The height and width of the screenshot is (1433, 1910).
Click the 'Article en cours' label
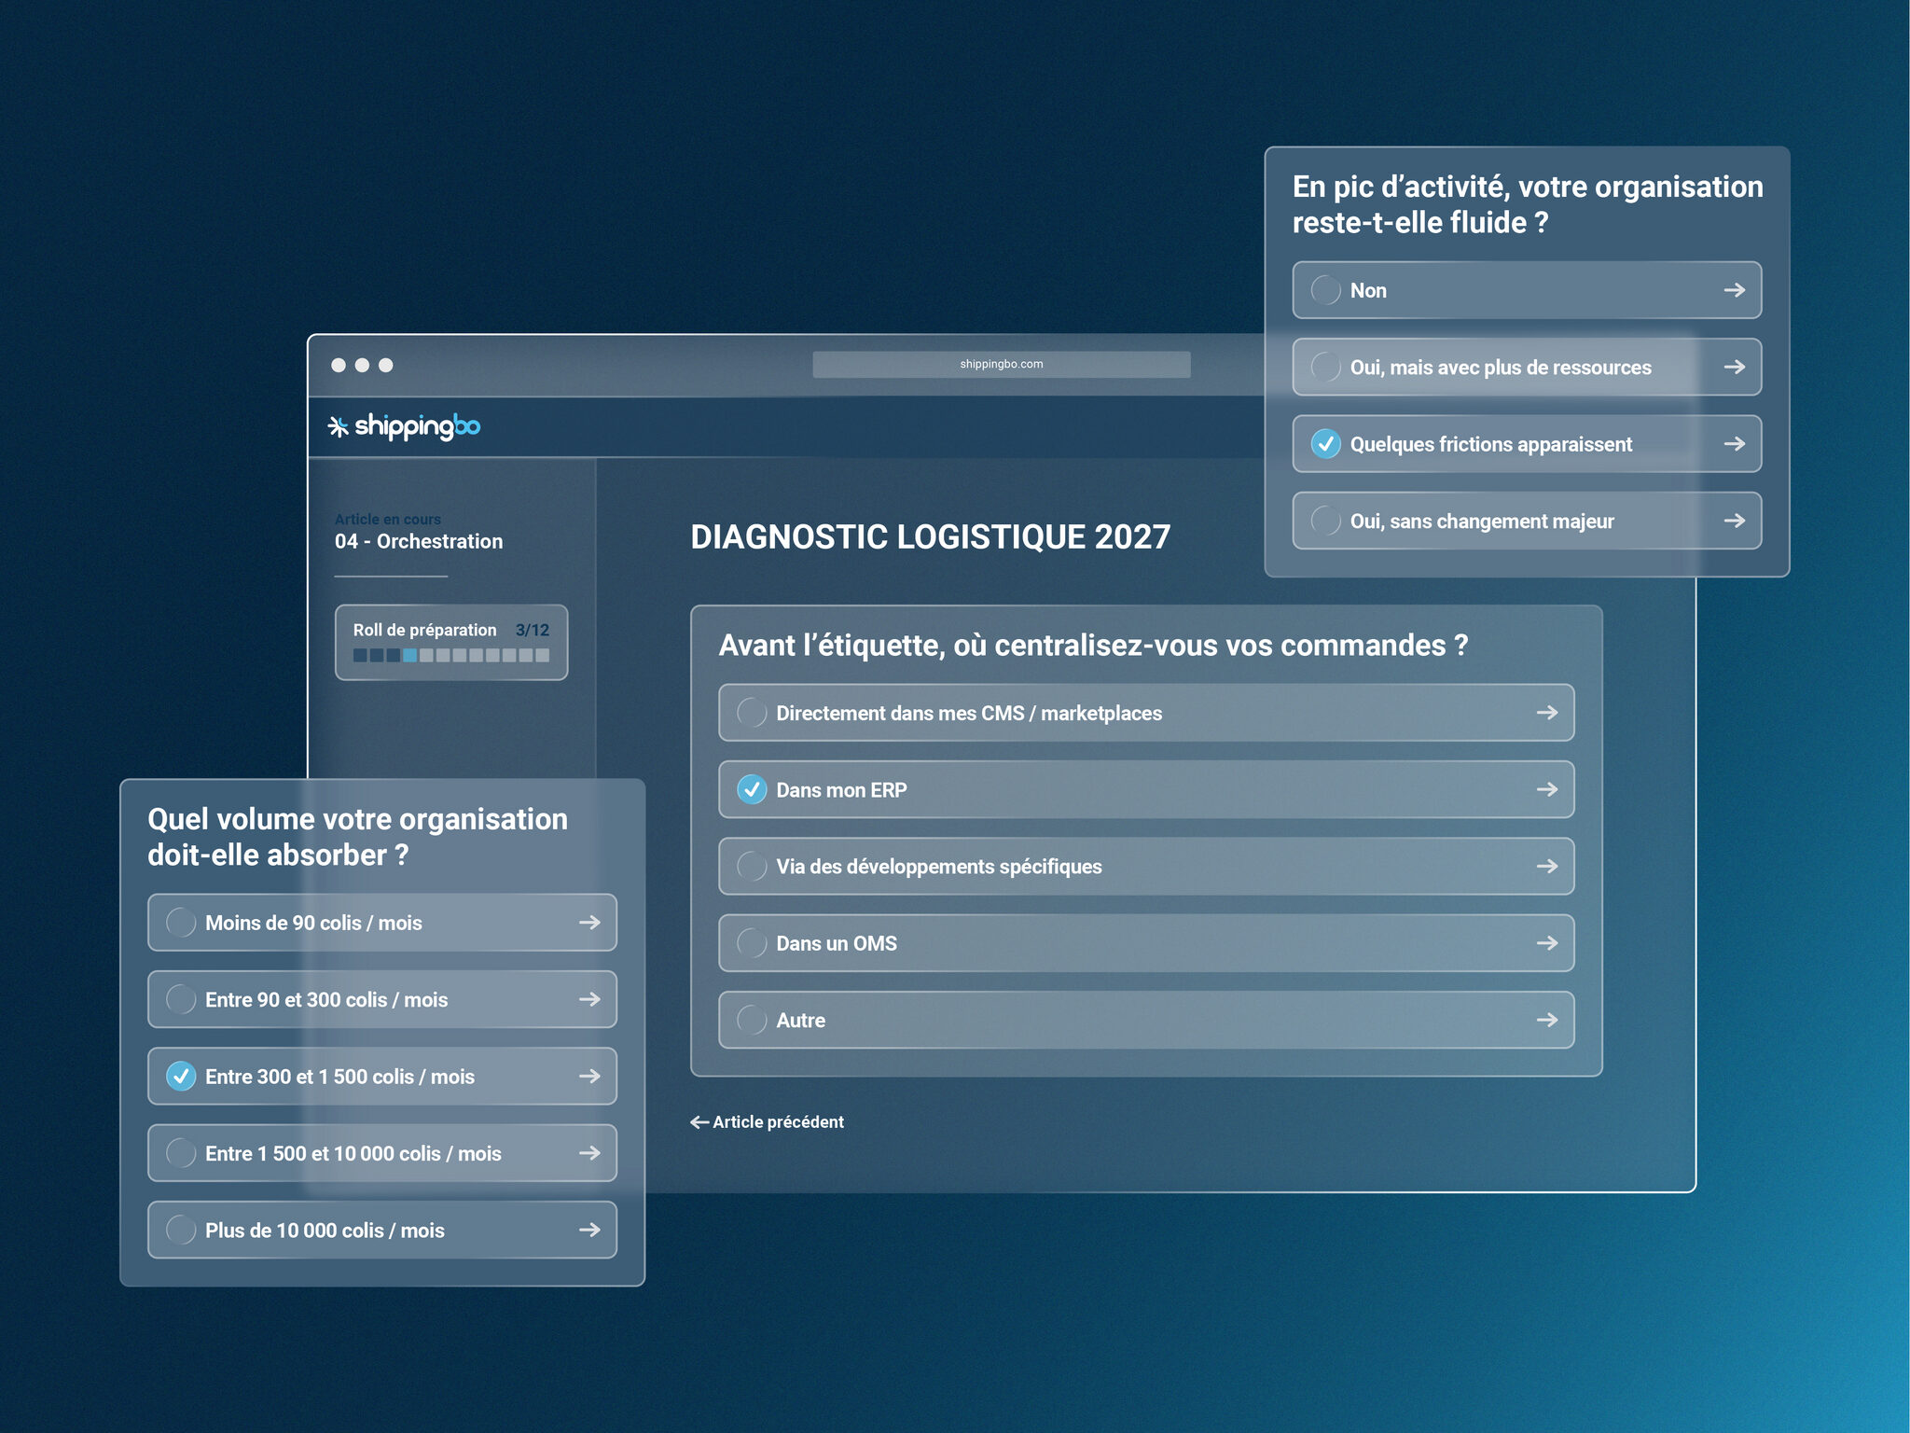(x=388, y=519)
